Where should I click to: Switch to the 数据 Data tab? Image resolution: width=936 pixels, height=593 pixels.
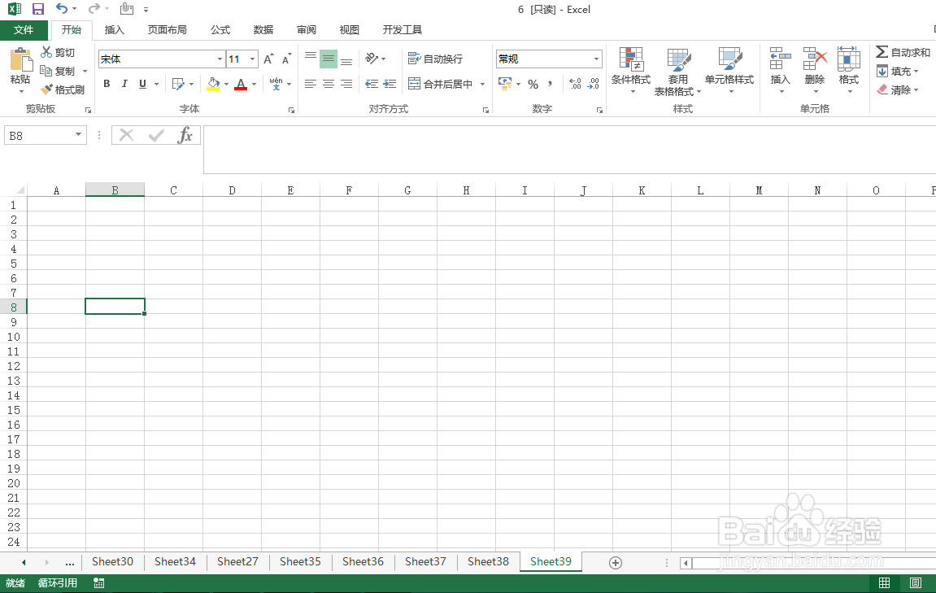tap(263, 30)
